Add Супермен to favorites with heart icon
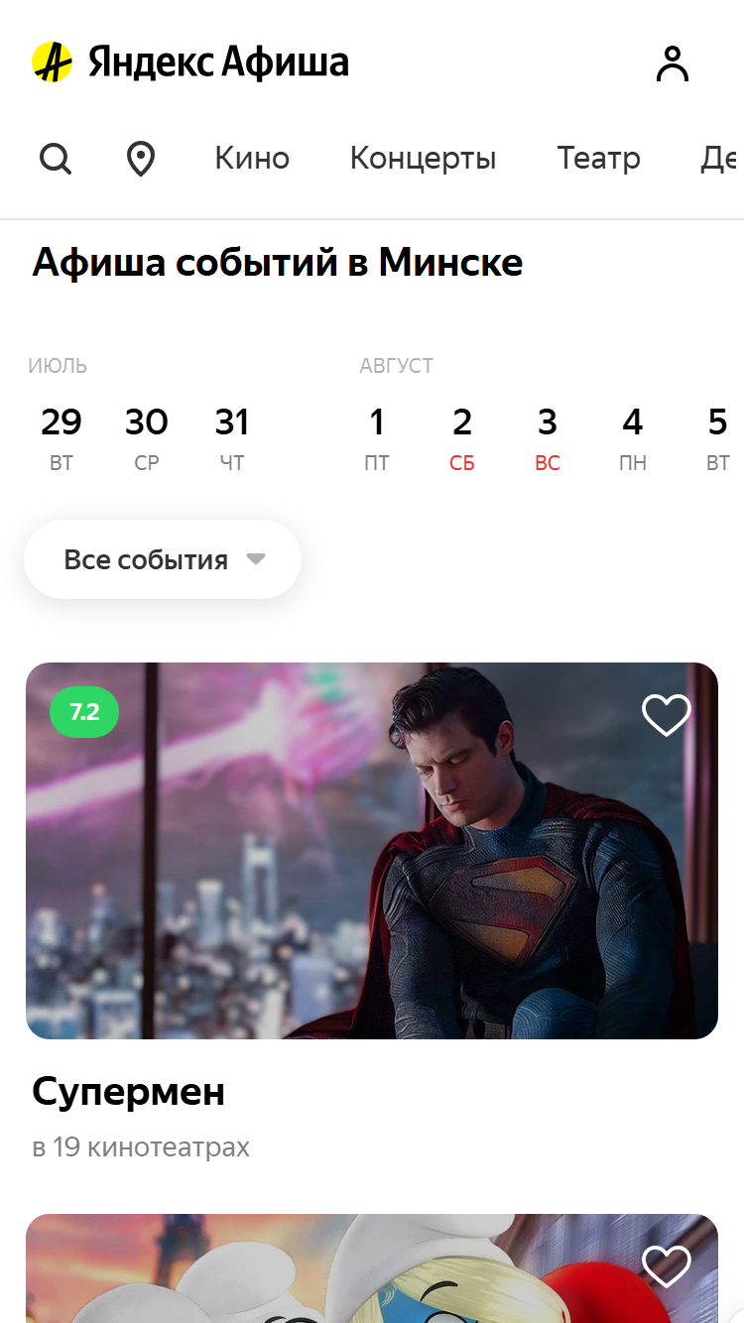 [x=666, y=714]
